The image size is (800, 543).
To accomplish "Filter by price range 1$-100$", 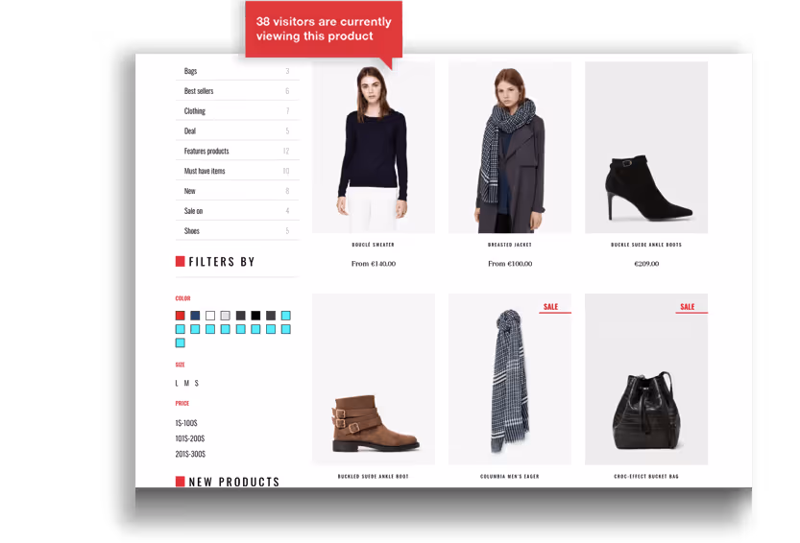I will pyautogui.click(x=186, y=423).
